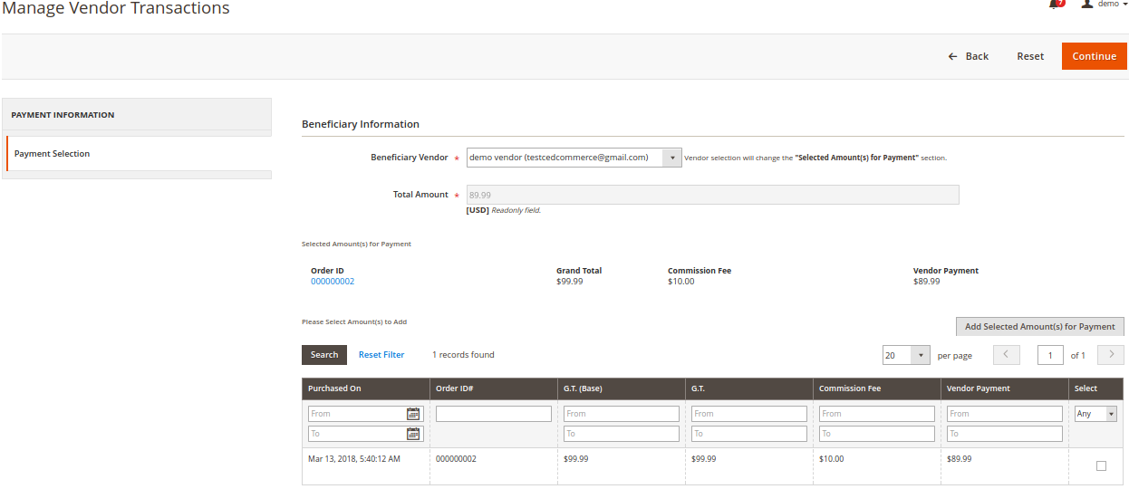Image resolution: width=1129 pixels, height=489 pixels.
Task: Click the Back arrow button
Action: click(968, 56)
